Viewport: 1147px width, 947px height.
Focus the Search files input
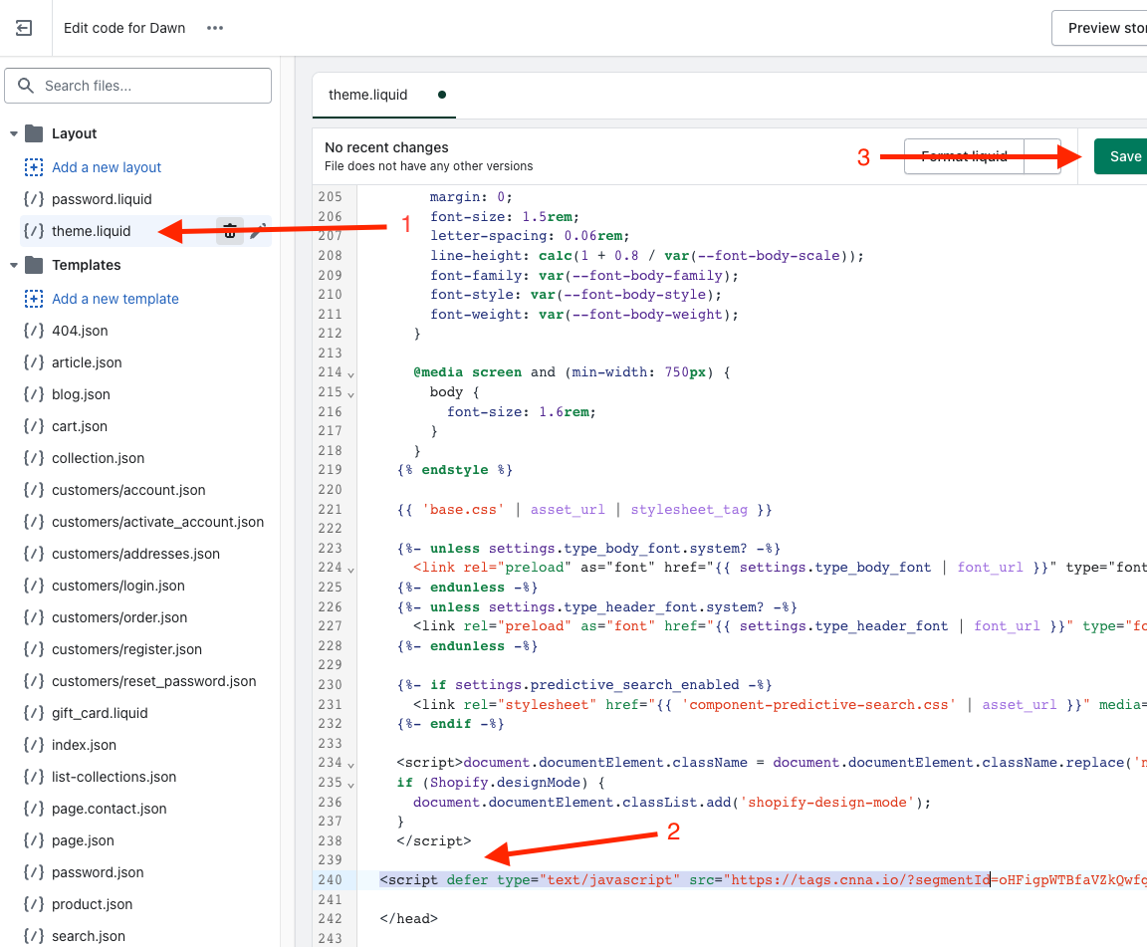pyautogui.click(x=138, y=86)
